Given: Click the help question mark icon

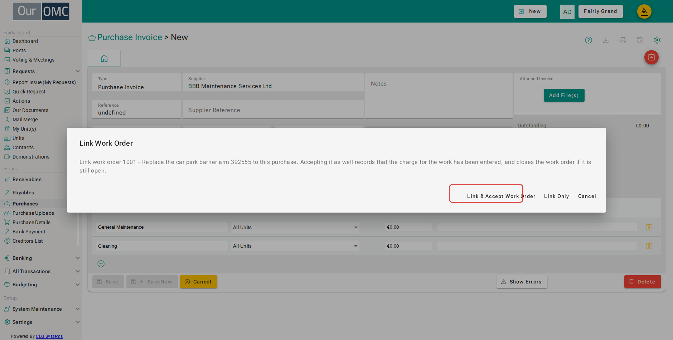Looking at the screenshot, I should click(589, 40).
